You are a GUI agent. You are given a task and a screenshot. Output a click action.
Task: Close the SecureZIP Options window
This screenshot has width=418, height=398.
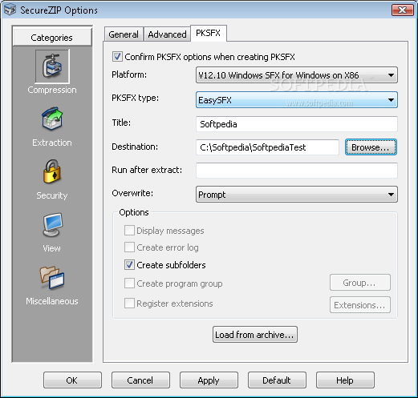click(403, 10)
